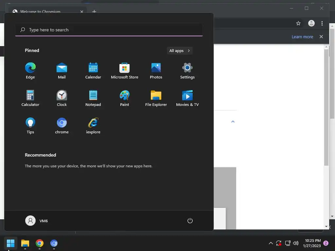Bookmark this page with the star icon in Chromium
The image size is (335, 251).
(x=298, y=23)
